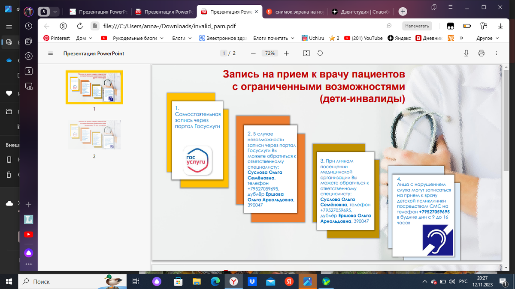Open the notification center in system tray

pos(503,281)
